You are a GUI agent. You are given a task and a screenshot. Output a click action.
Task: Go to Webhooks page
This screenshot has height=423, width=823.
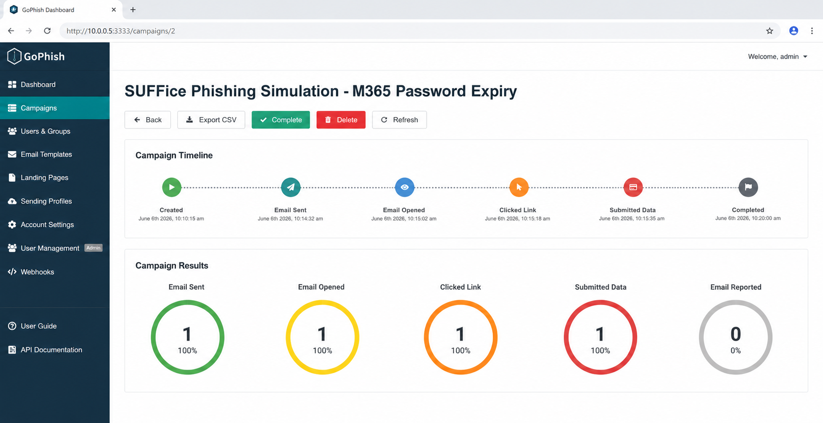tap(55, 272)
